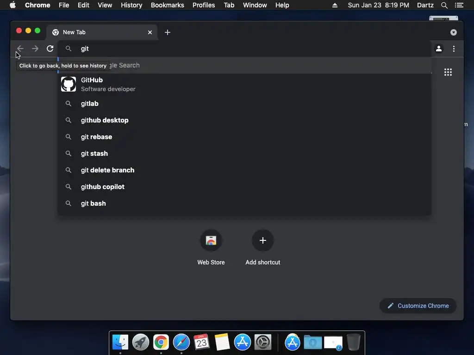Open the Tab menu

click(229, 5)
